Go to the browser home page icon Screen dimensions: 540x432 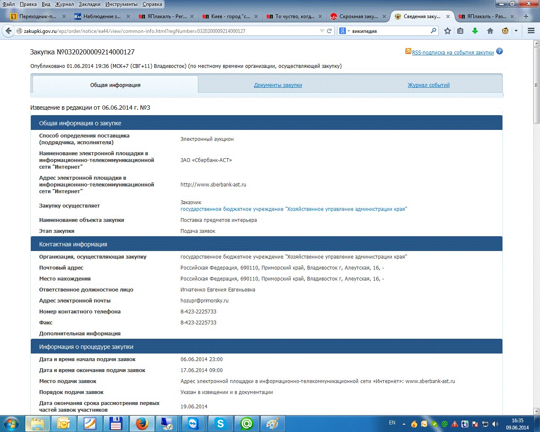[490, 31]
